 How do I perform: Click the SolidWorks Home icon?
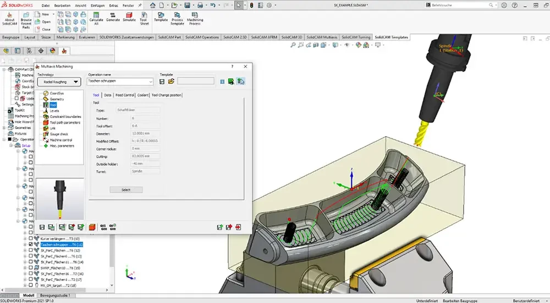coord(152,5)
